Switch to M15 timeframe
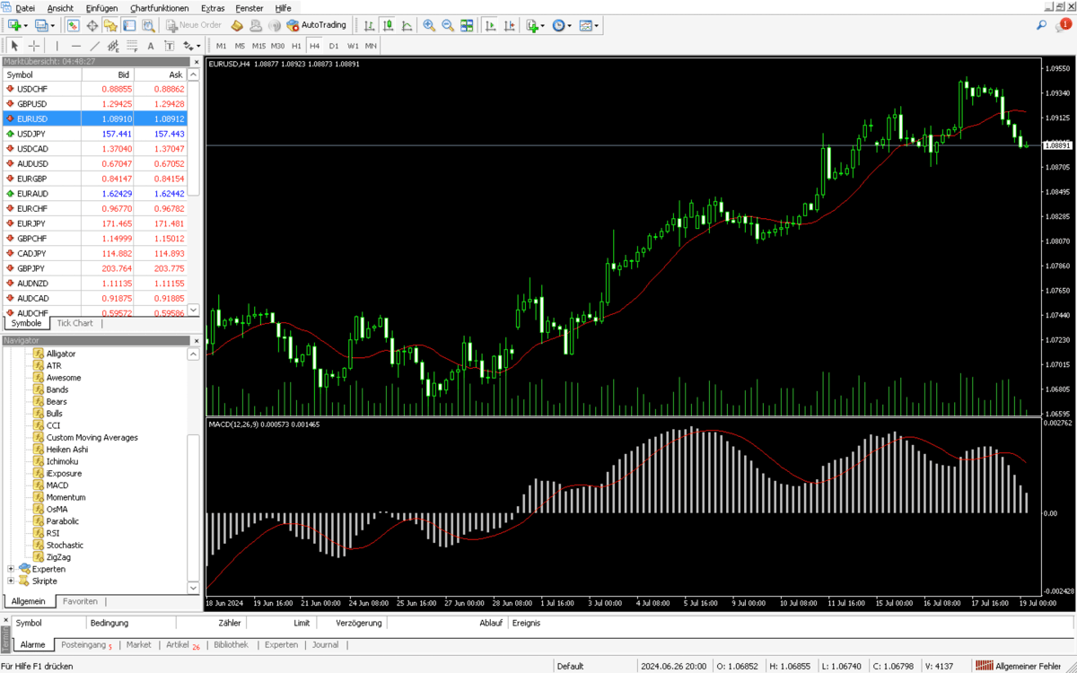Viewport: 1077px width, 673px height. click(258, 46)
